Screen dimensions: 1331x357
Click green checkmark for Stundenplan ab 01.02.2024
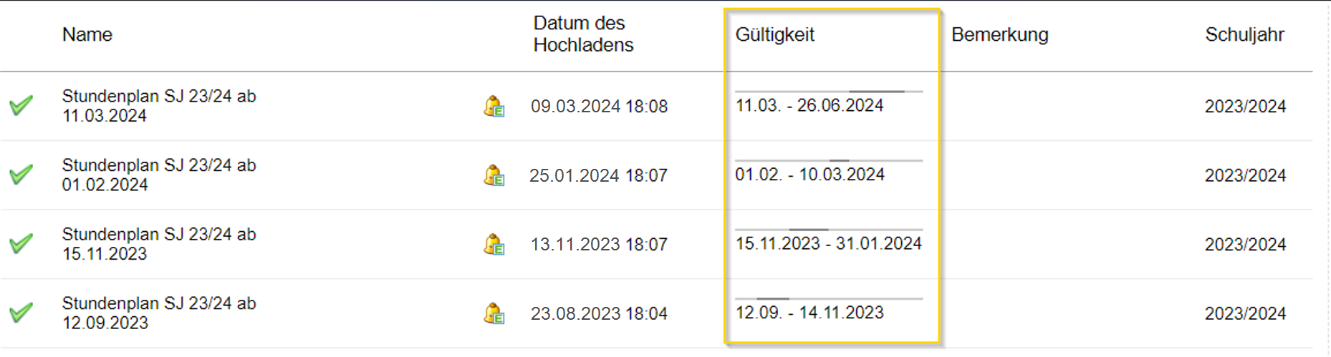pos(21,175)
